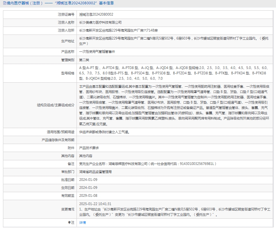Click the 产品技术要求 attachment entry
The height and width of the screenshot is (230, 276).
89,148
